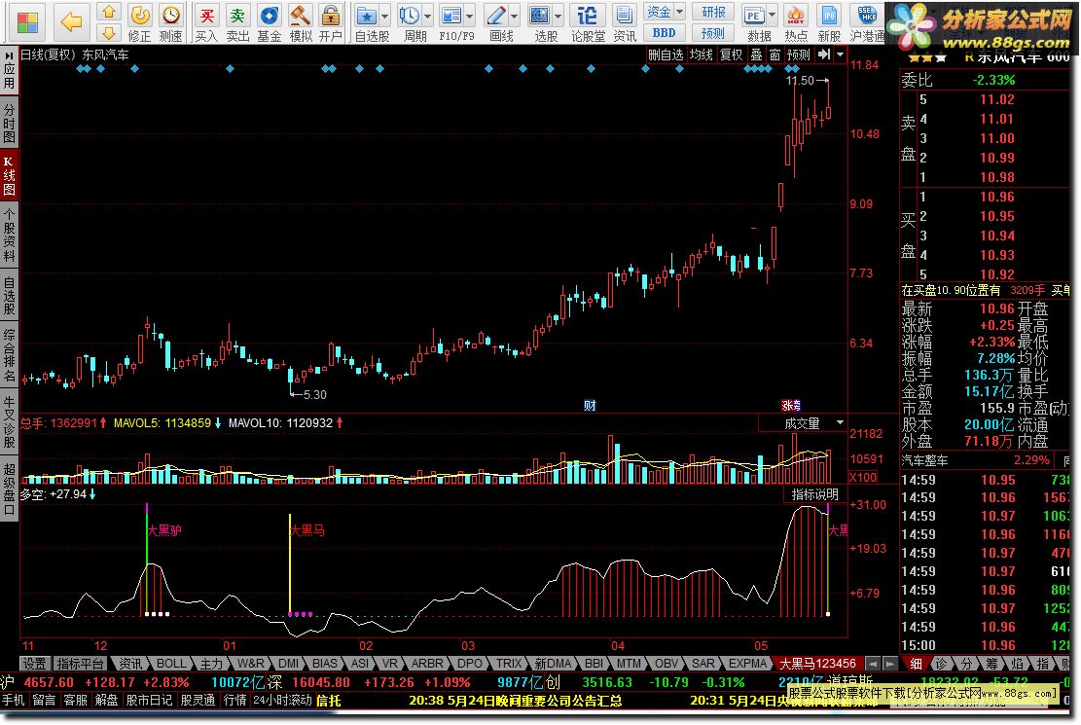Click the BBD button in toolbar
The height and width of the screenshot is (725, 1081).
(x=664, y=32)
